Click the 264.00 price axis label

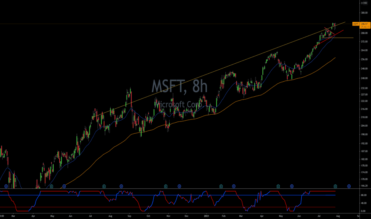point(364,51)
